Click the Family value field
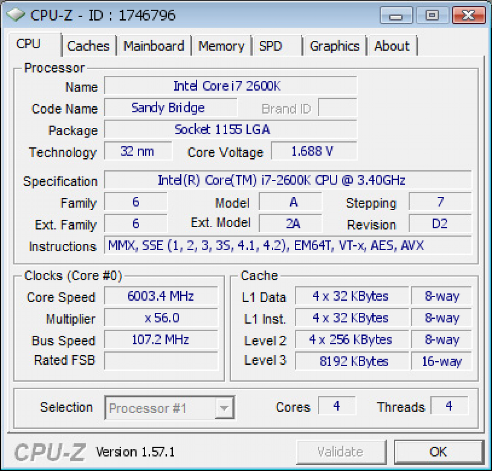The height and width of the screenshot is (471, 492). (135, 202)
